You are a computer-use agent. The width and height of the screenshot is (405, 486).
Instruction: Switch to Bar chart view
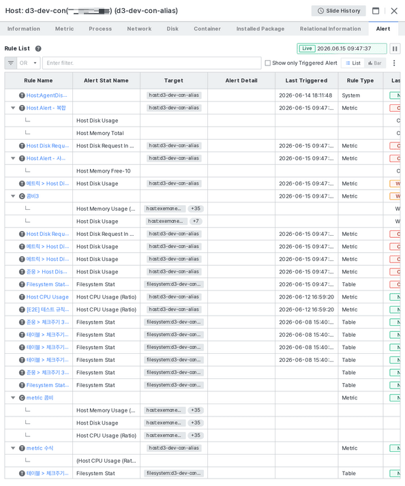click(375, 63)
